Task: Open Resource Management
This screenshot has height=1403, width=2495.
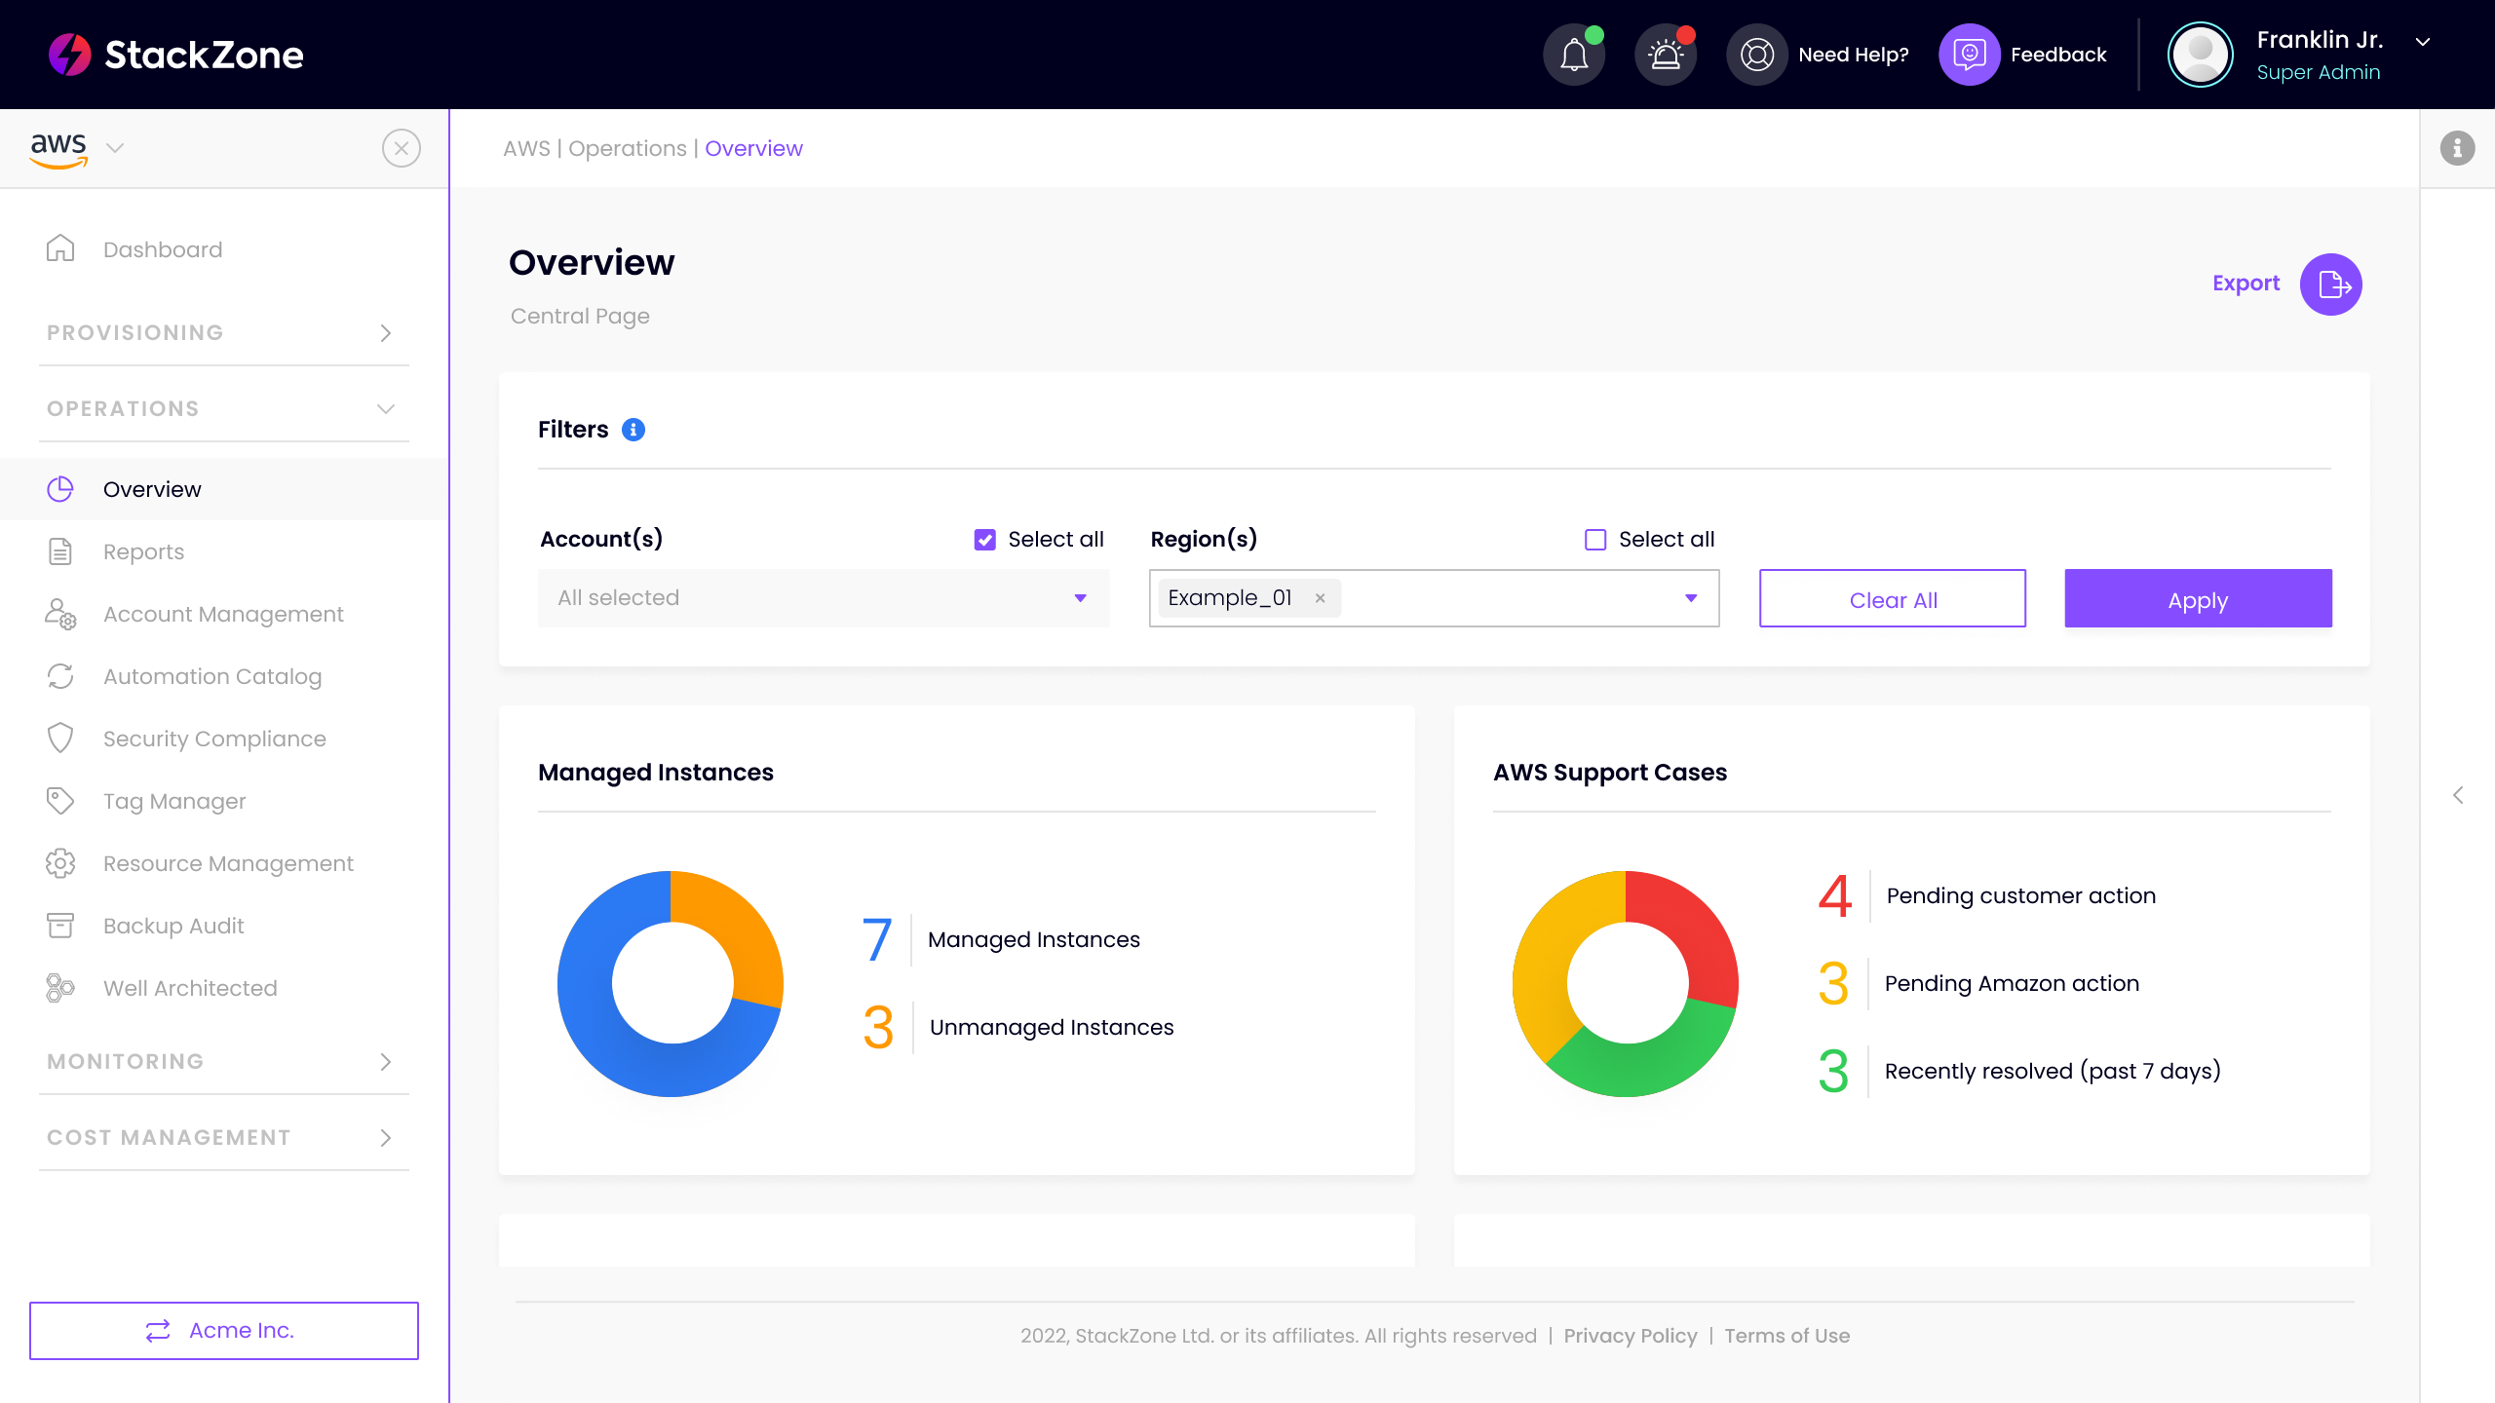Action: pos(224,863)
